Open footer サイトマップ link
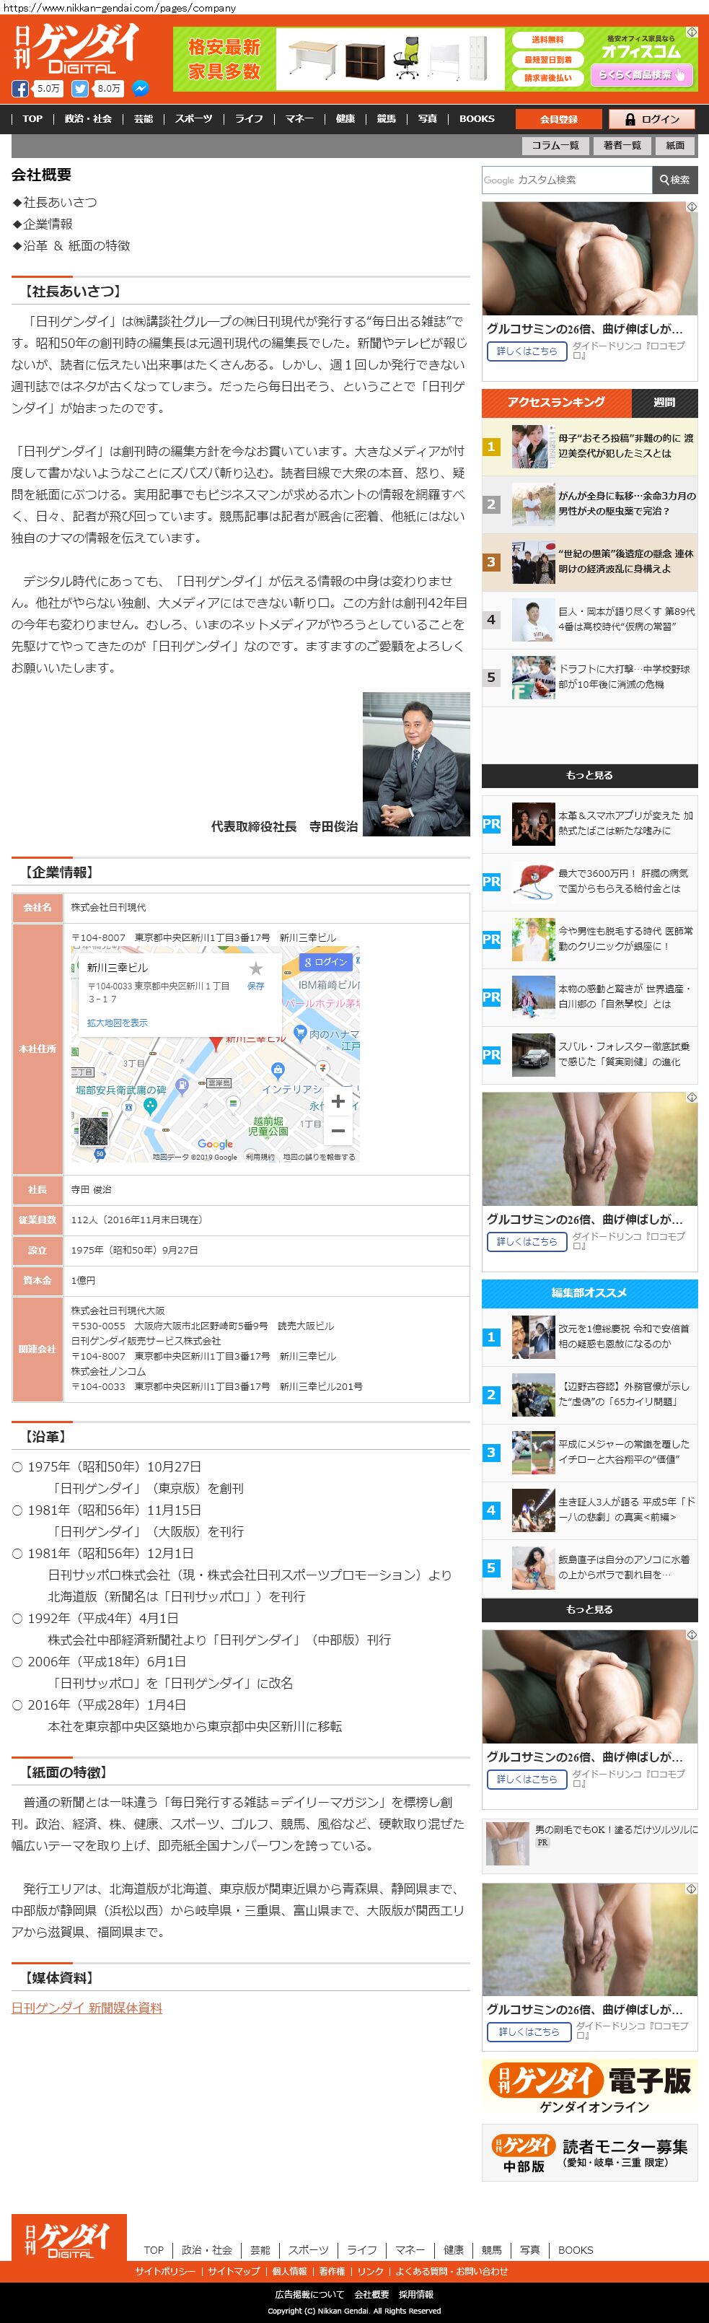709x2323 pixels. [x=234, y=2272]
